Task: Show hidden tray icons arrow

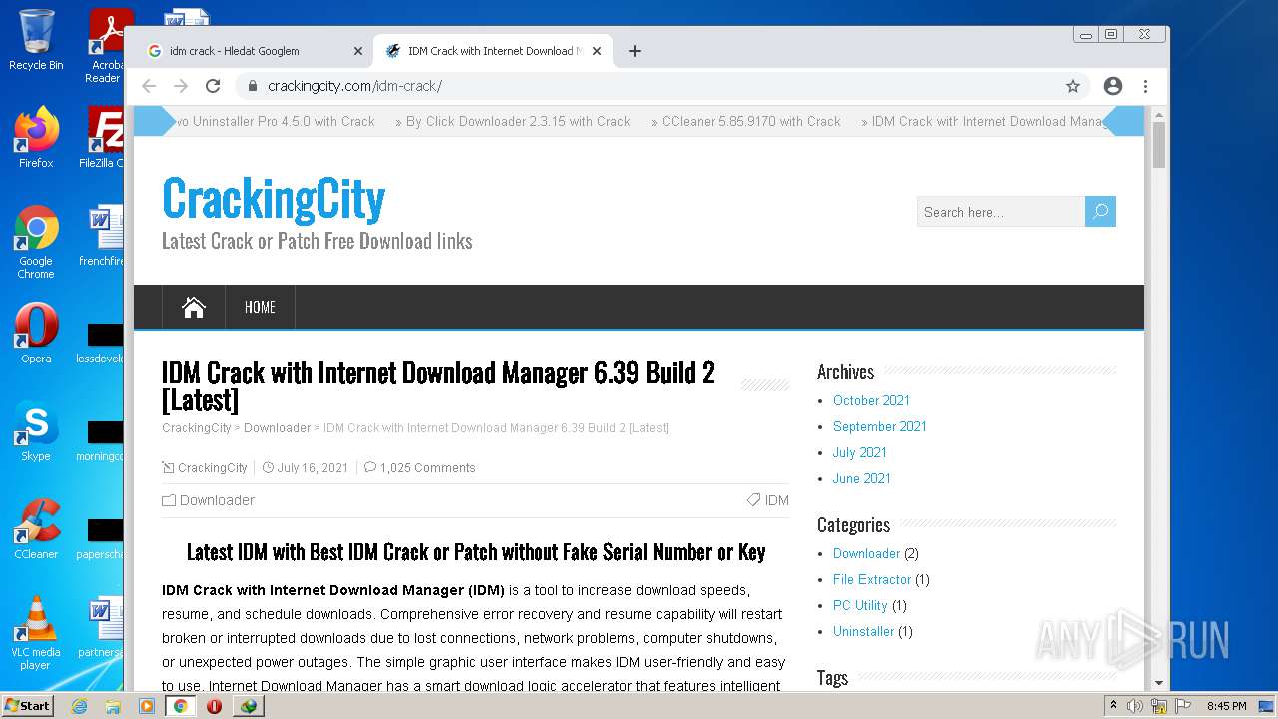Action: 1113,706
